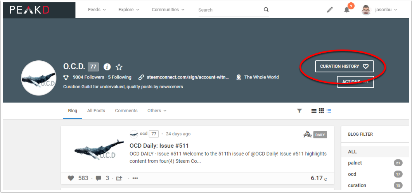Expand the Others tab dropdown
Screen dimensions: 412x193
pyautogui.click(x=157, y=111)
